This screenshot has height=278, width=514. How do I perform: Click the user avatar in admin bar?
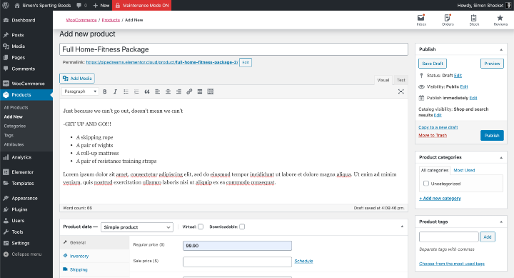[508, 5]
